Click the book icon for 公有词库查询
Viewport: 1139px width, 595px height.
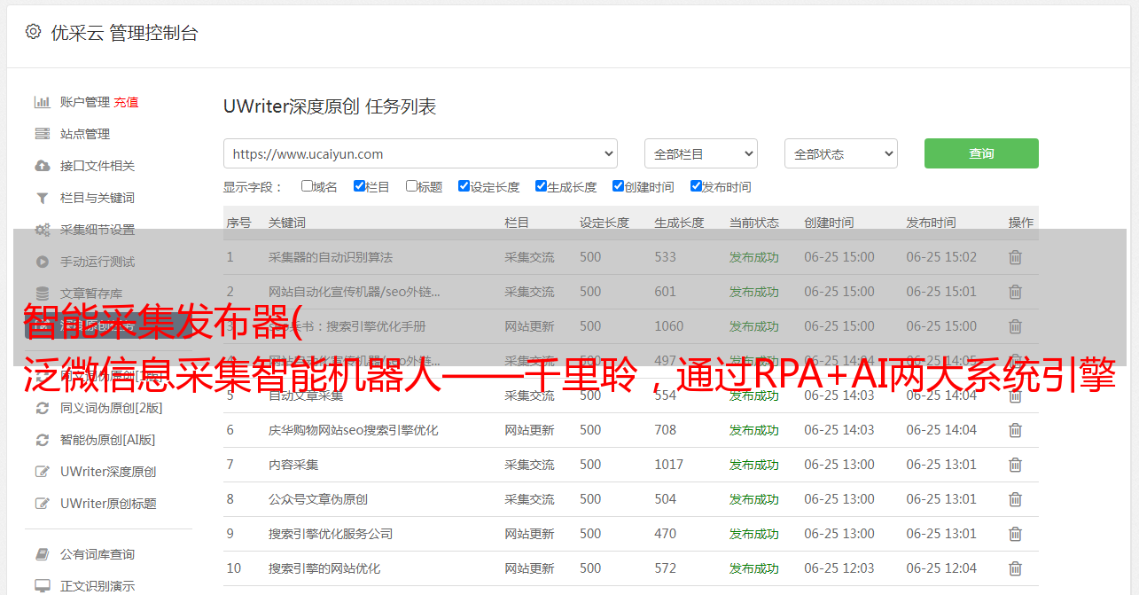click(x=42, y=554)
